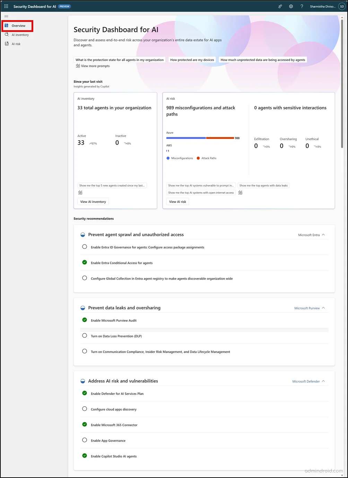Viewport: 348px width, 478px height.
Task: Click the View AI inventory button
Action: coord(93,201)
